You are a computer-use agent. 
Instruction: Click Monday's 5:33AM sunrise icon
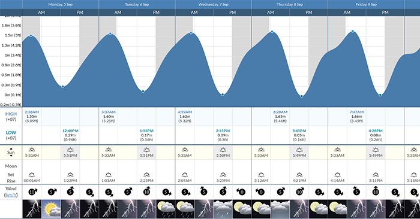(x=32, y=150)
